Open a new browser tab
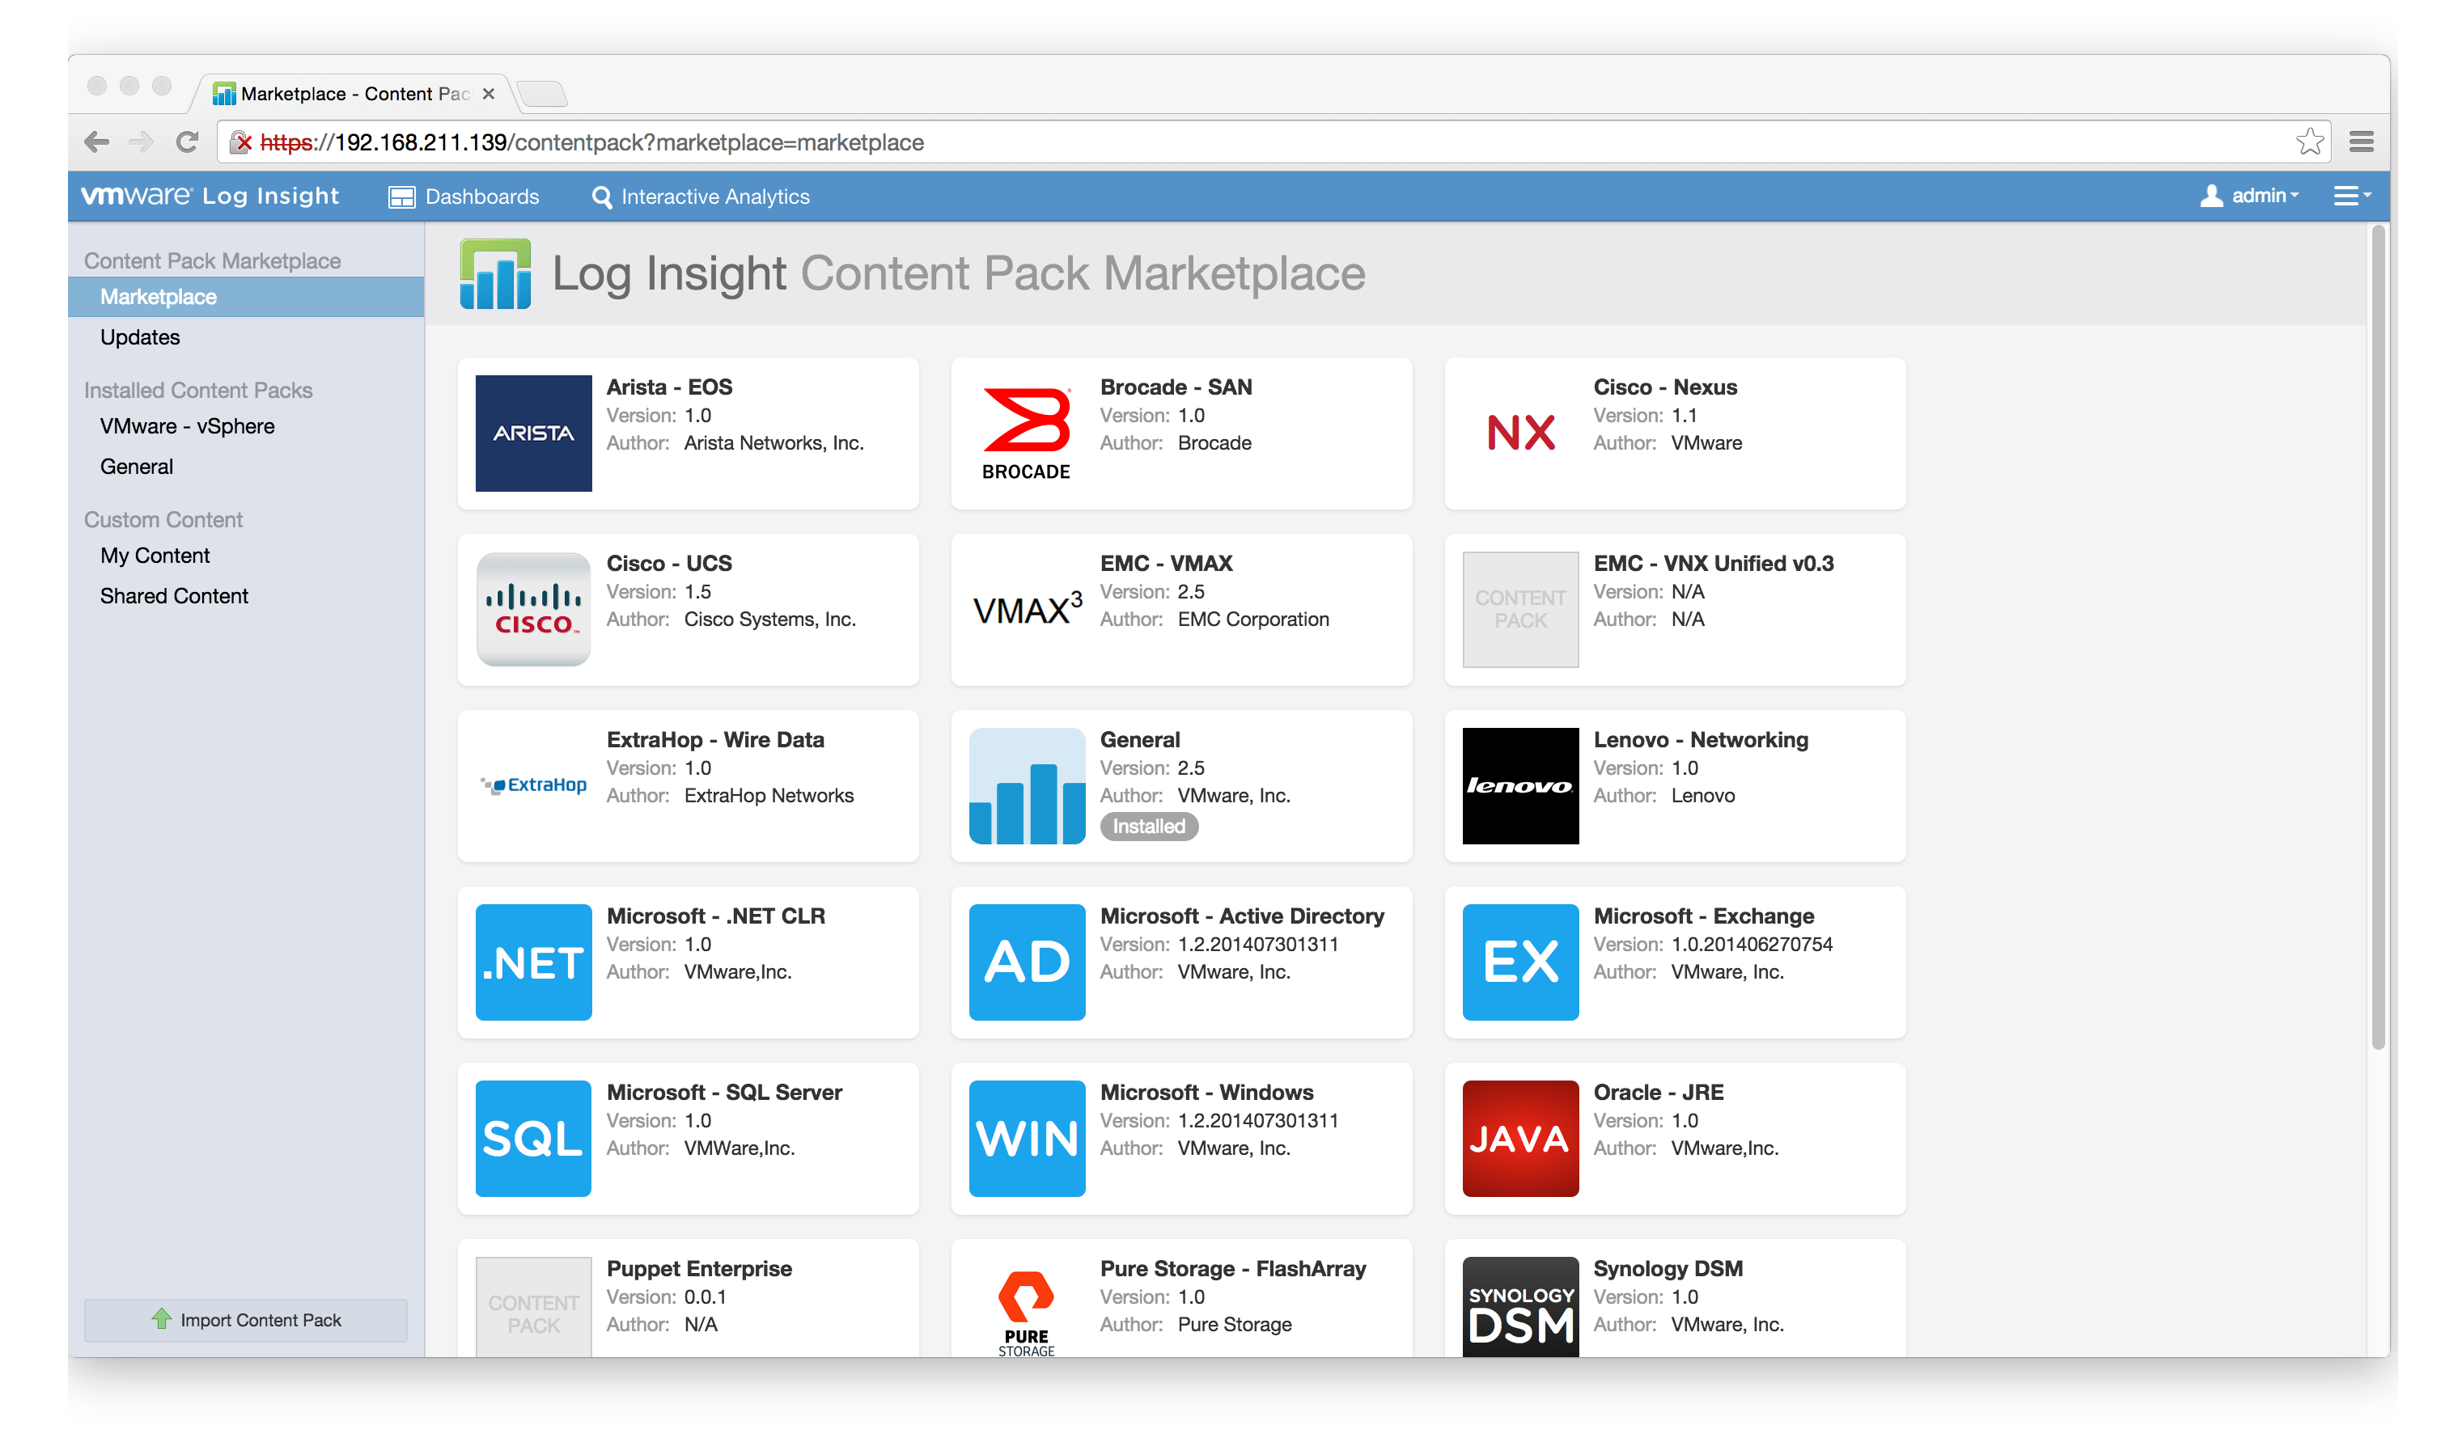2458x1438 pixels. [541, 95]
